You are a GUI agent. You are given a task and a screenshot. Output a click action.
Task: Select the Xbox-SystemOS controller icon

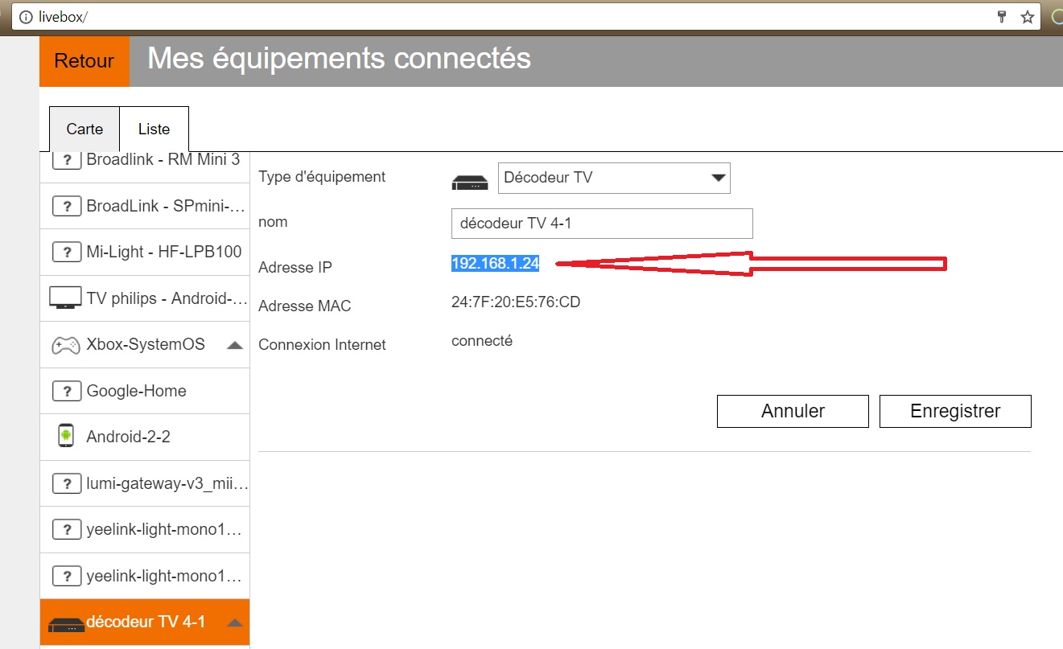point(68,343)
